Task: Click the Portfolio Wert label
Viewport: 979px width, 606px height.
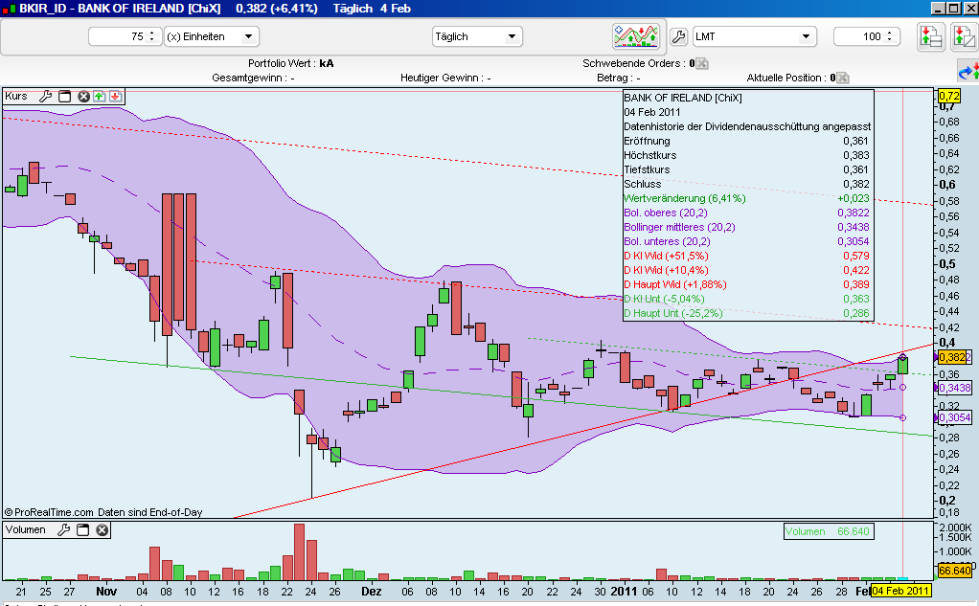Action: pos(283,63)
